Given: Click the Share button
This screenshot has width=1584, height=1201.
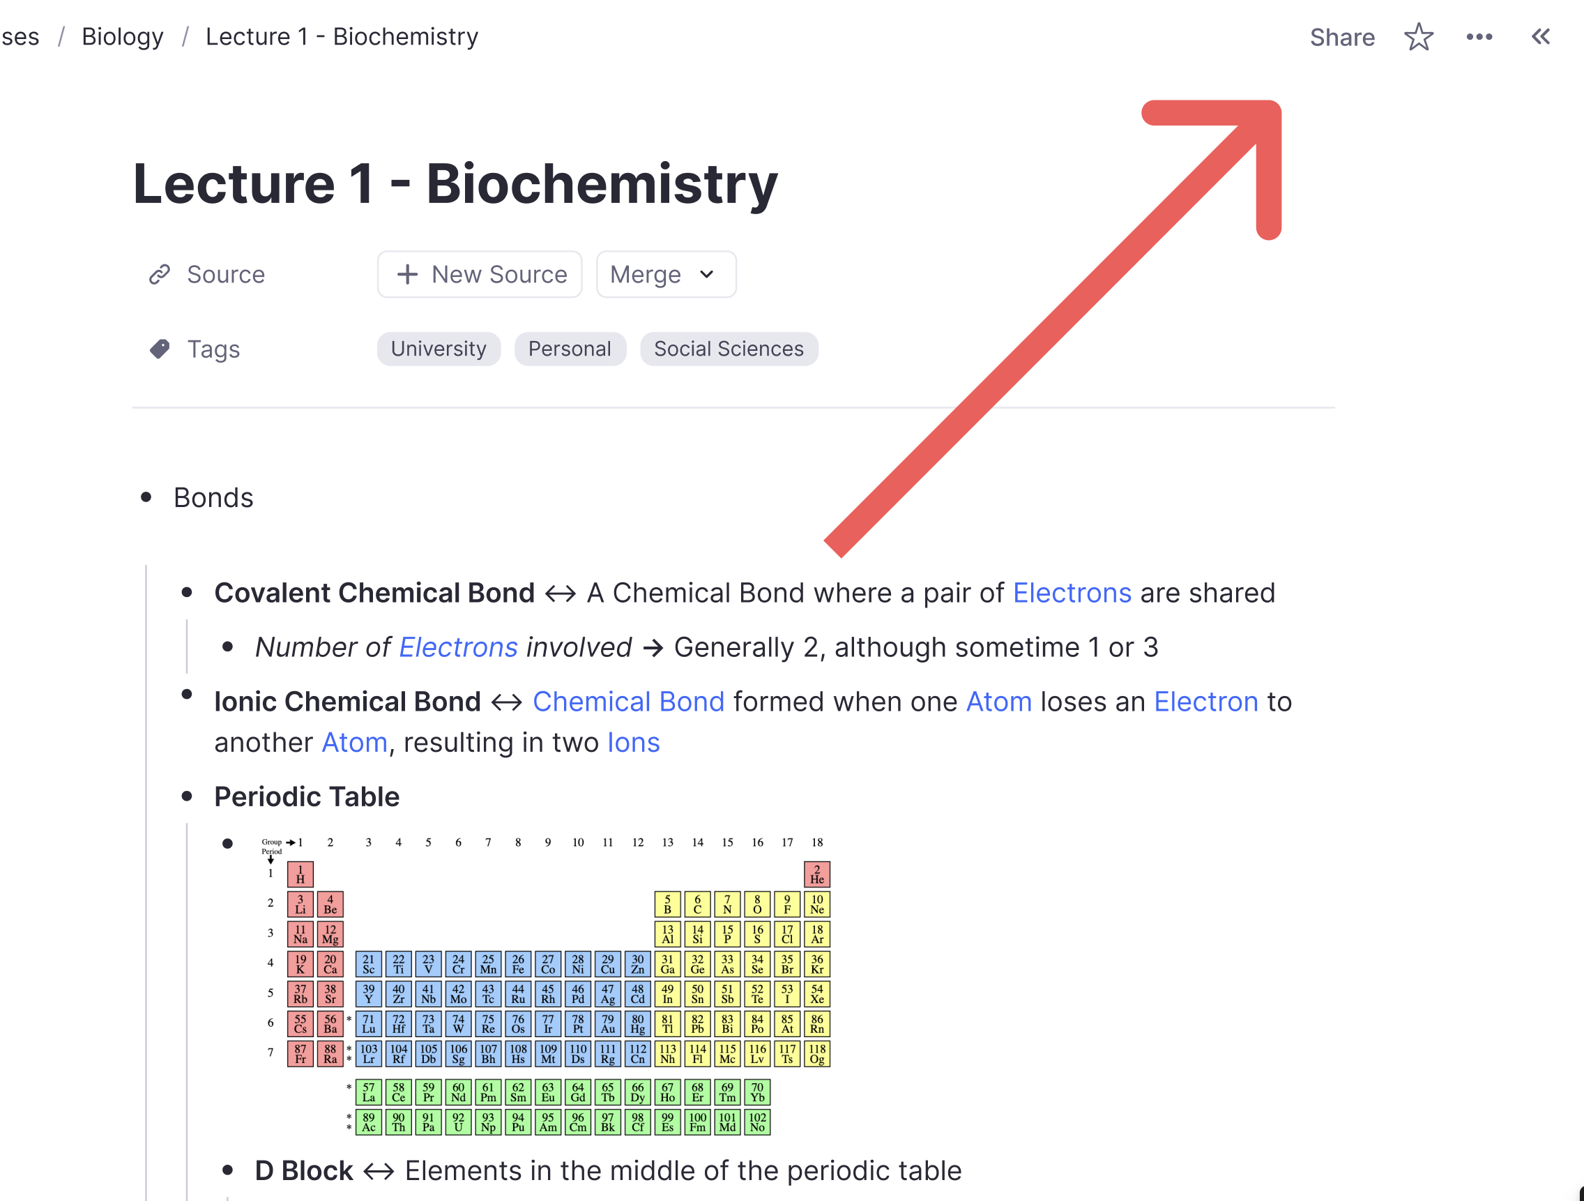Looking at the screenshot, I should point(1341,37).
